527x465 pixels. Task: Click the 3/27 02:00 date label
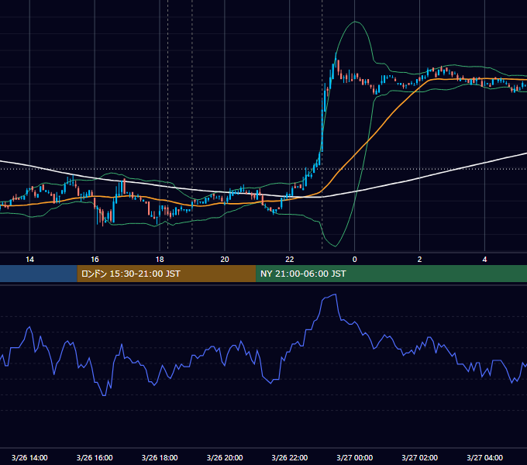click(x=419, y=457)
